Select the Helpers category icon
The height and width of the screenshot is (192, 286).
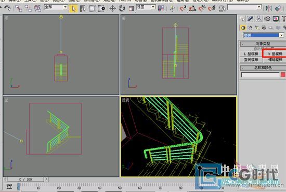pyautogui.click(x=271, y=28)
